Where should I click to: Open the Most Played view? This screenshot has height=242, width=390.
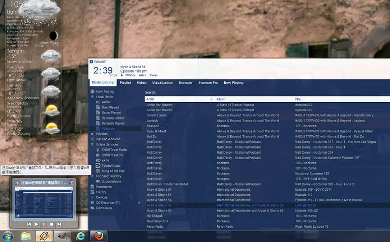(110, 107)
